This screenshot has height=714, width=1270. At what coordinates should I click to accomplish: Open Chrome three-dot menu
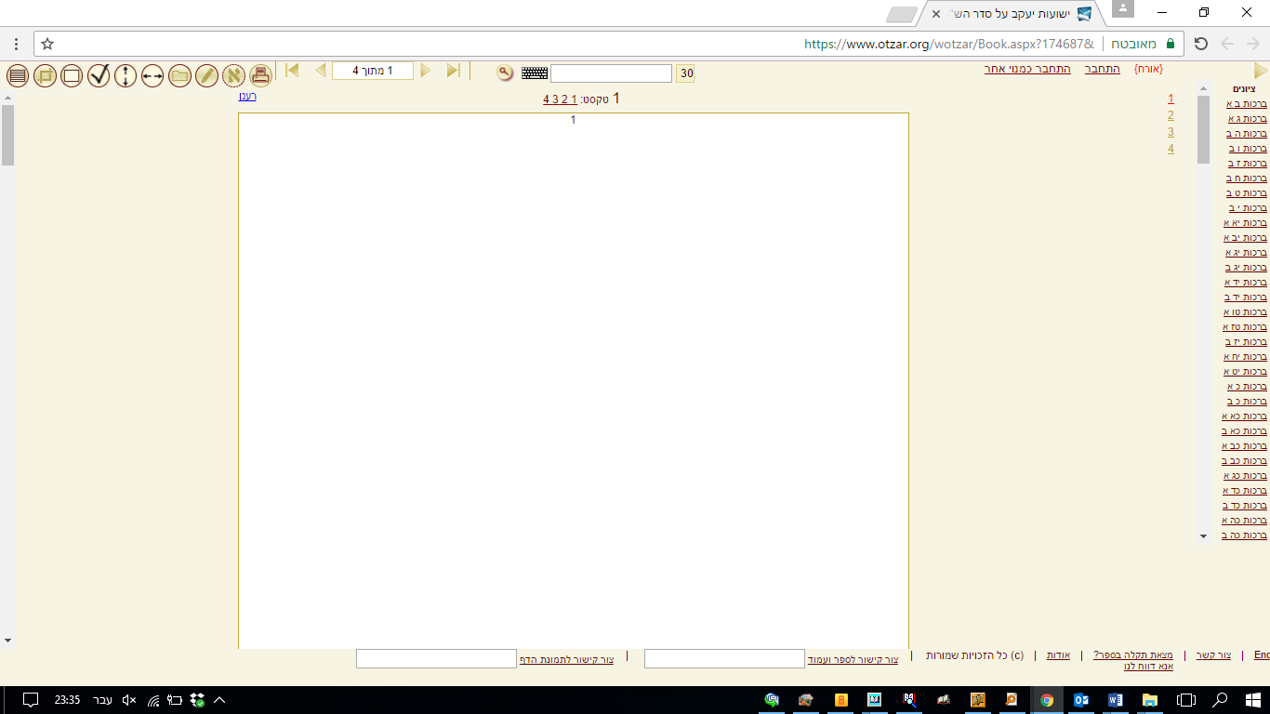coord(16,44)
